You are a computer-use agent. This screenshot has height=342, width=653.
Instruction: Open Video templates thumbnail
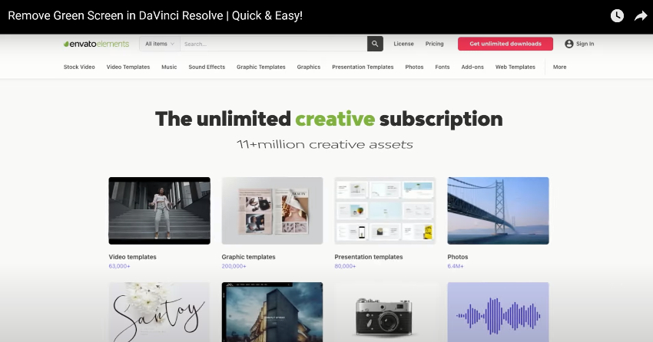[x=160, y=211]
